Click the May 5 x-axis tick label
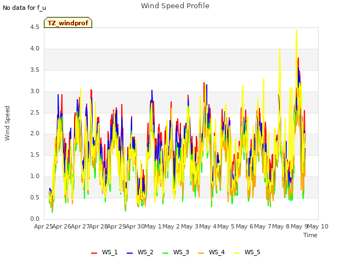 click(226, 226)
